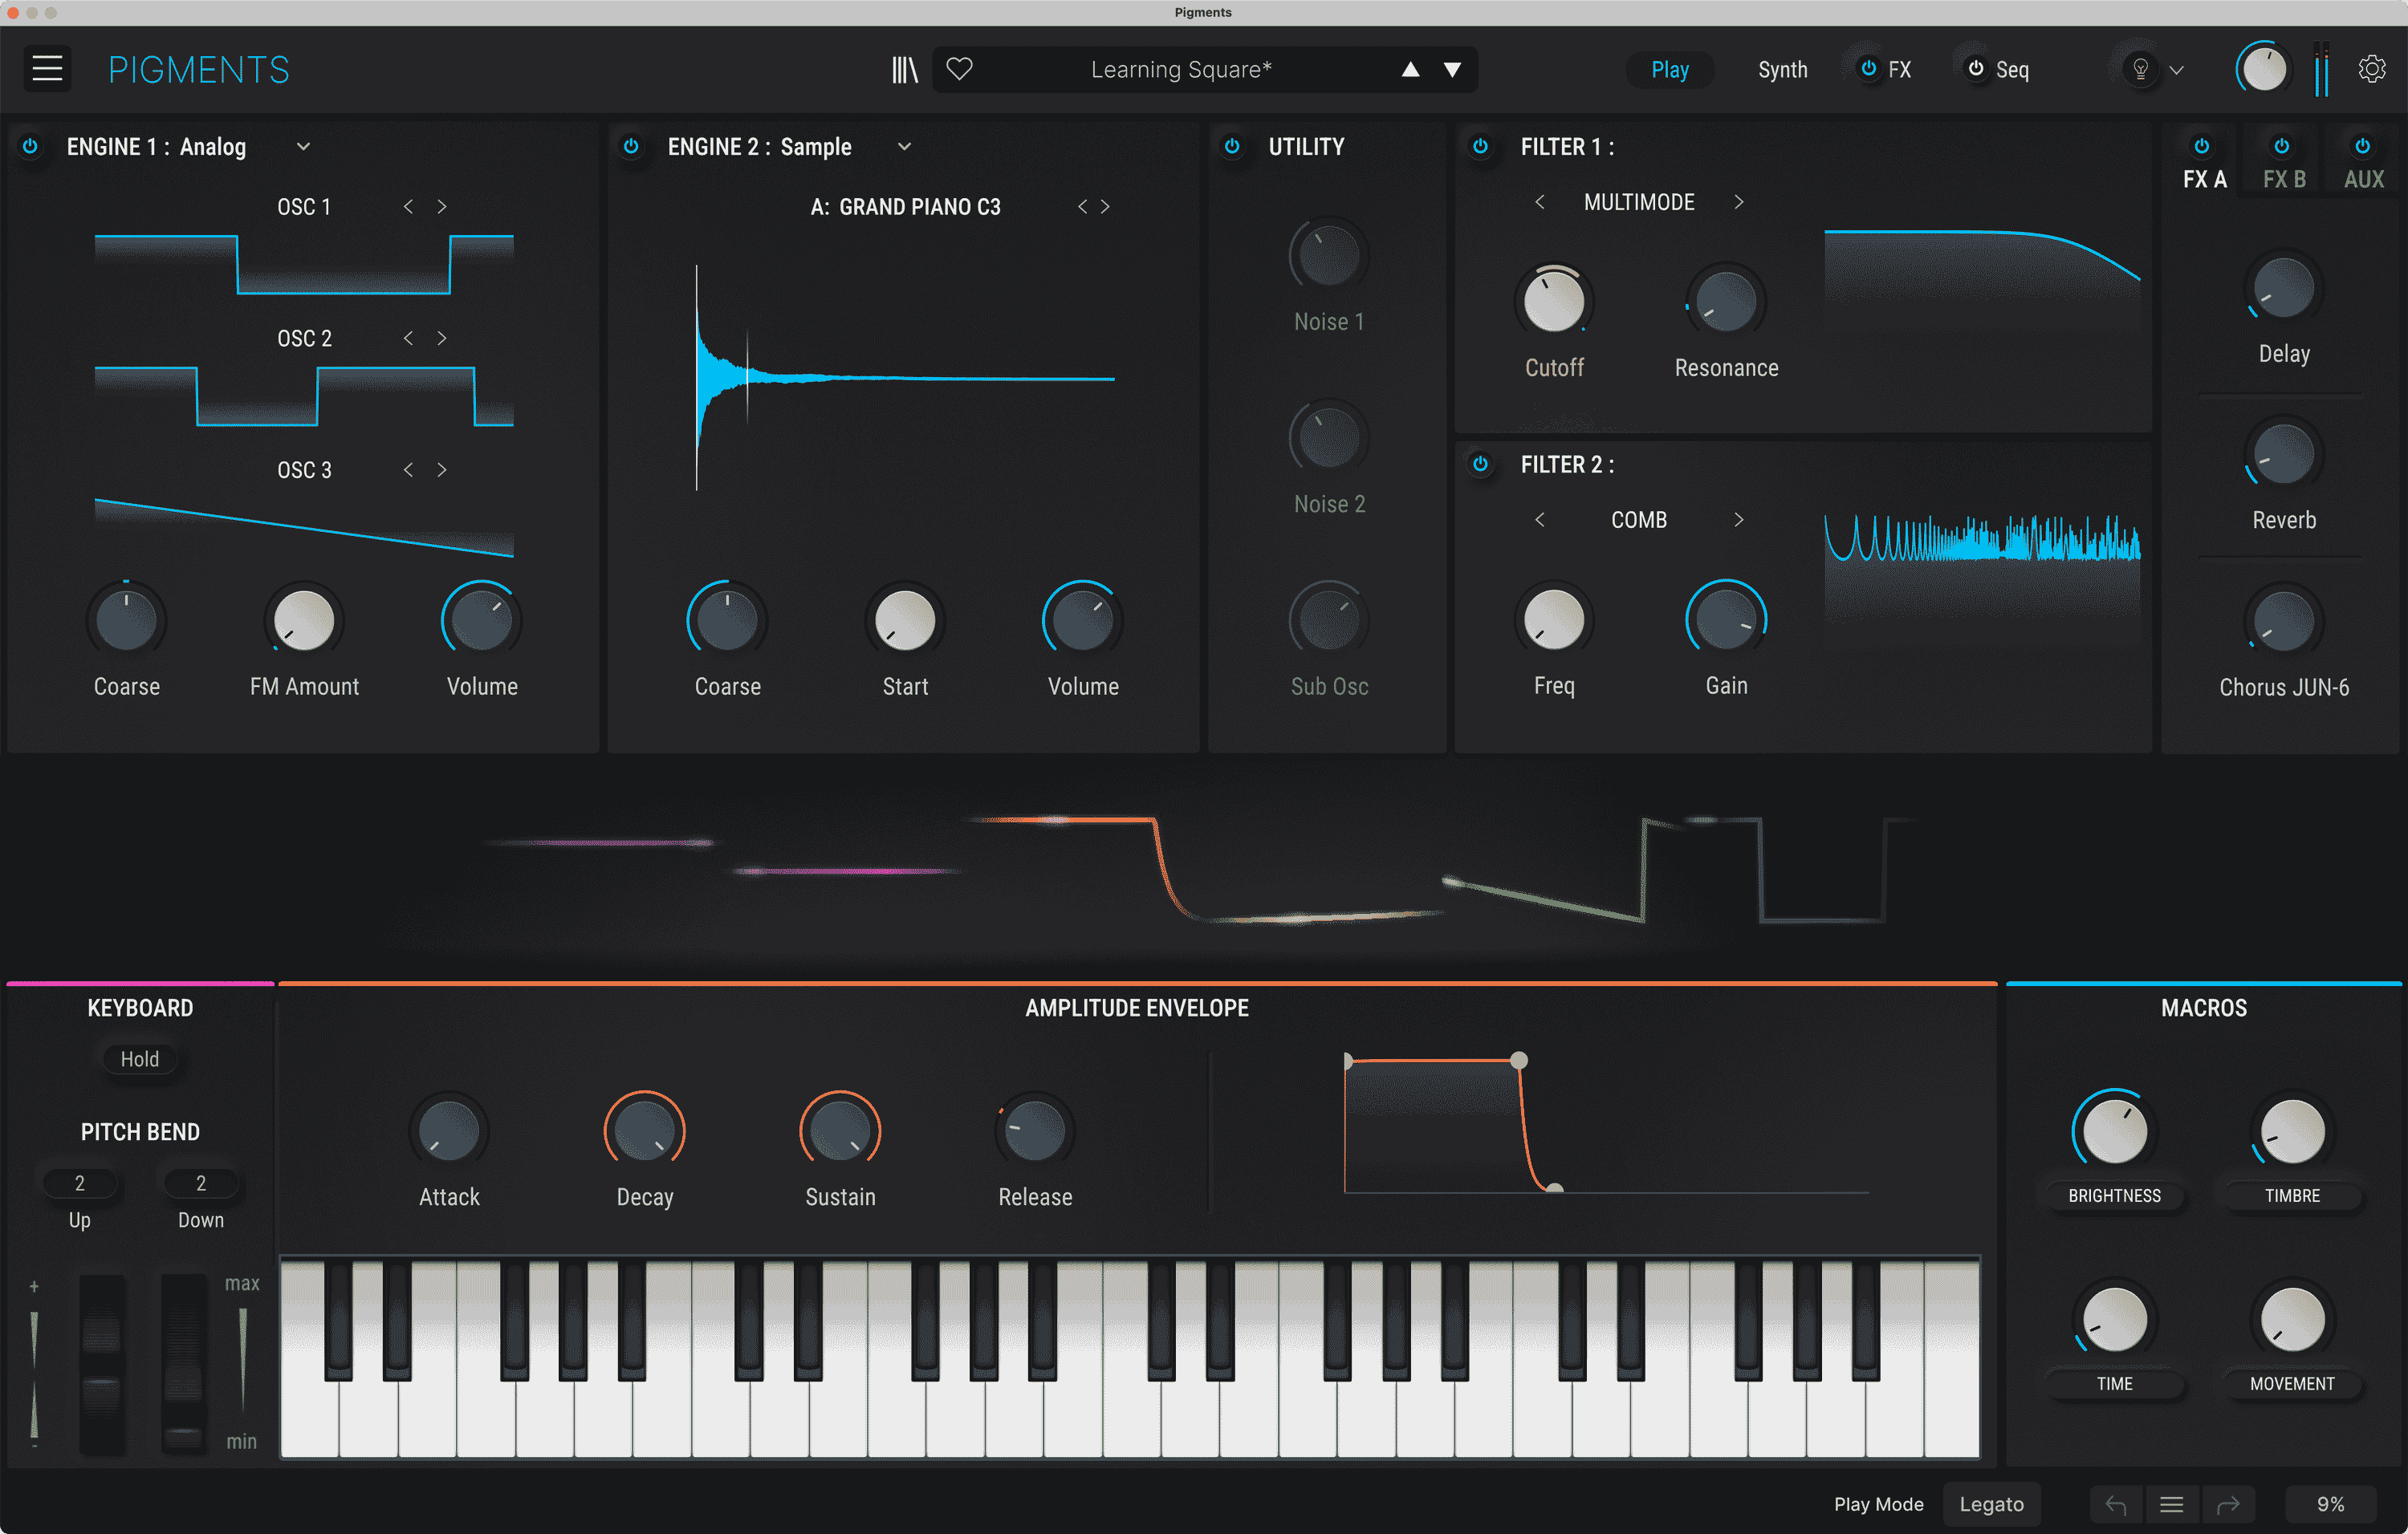The image size is (2408, 1534).
Task: Open the history list icon
Action: (2171, 1503)
